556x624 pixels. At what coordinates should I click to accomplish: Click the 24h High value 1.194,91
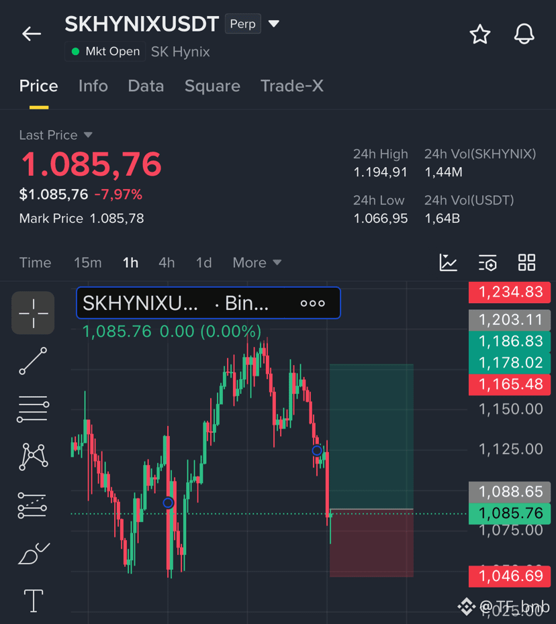click(380, 172)
